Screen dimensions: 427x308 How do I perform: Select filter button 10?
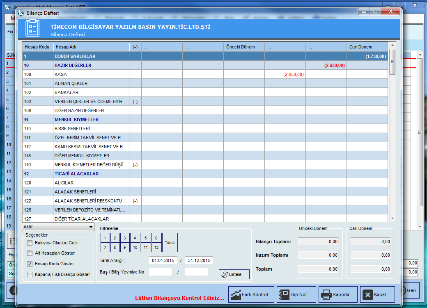point(135,248)
